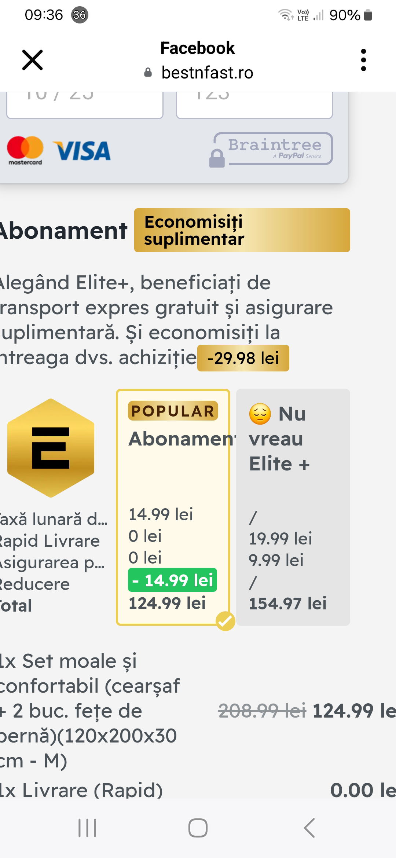This screenshot has height=858, width=396.
Task: Tap the Economisiți suplimentar gold banner
Action: pyautogui.click(x=242, y=230)
